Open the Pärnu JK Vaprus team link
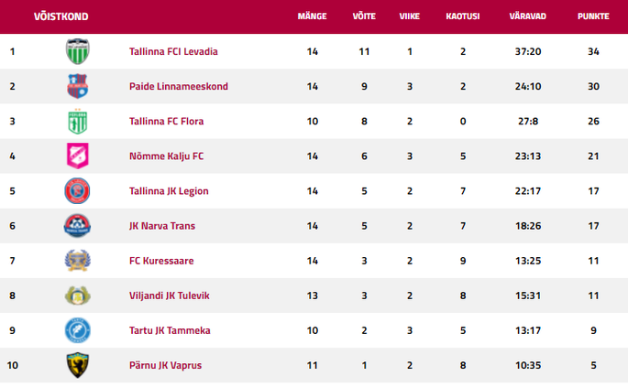This screenshot has width=628, height=387. [x=165, y=365]
